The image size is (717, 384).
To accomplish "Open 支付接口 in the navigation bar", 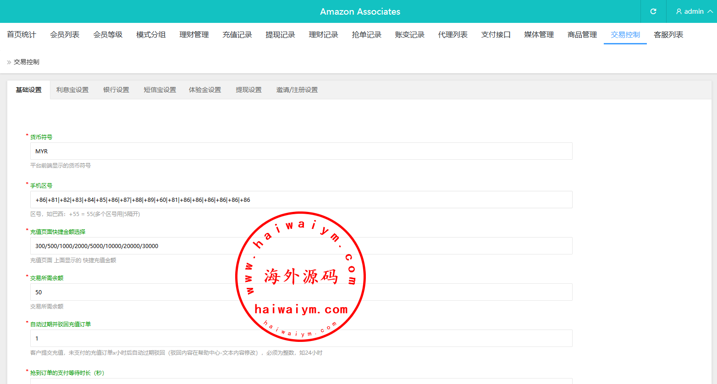I will click(x=496, y=35).
